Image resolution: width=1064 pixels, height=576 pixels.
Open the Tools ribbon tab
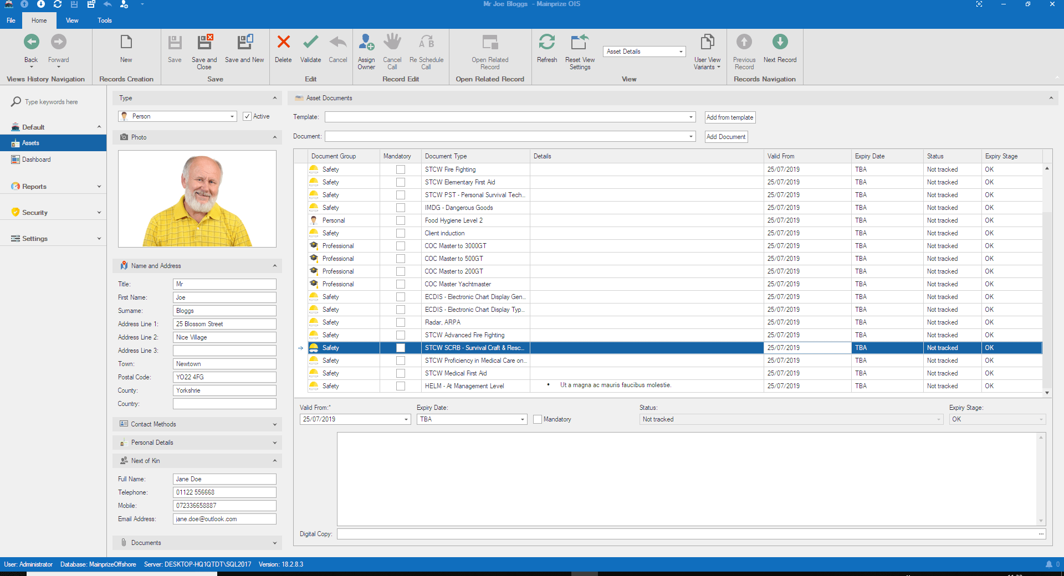(x=104, y=20)
